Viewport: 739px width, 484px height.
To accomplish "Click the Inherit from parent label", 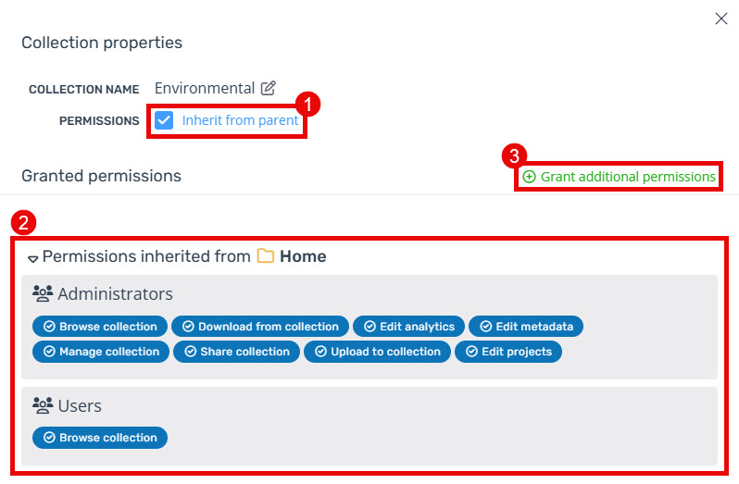I will point(241,120).
